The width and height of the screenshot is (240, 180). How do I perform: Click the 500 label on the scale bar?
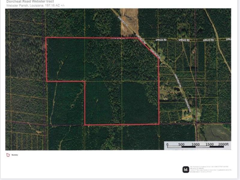click(181, 144)
